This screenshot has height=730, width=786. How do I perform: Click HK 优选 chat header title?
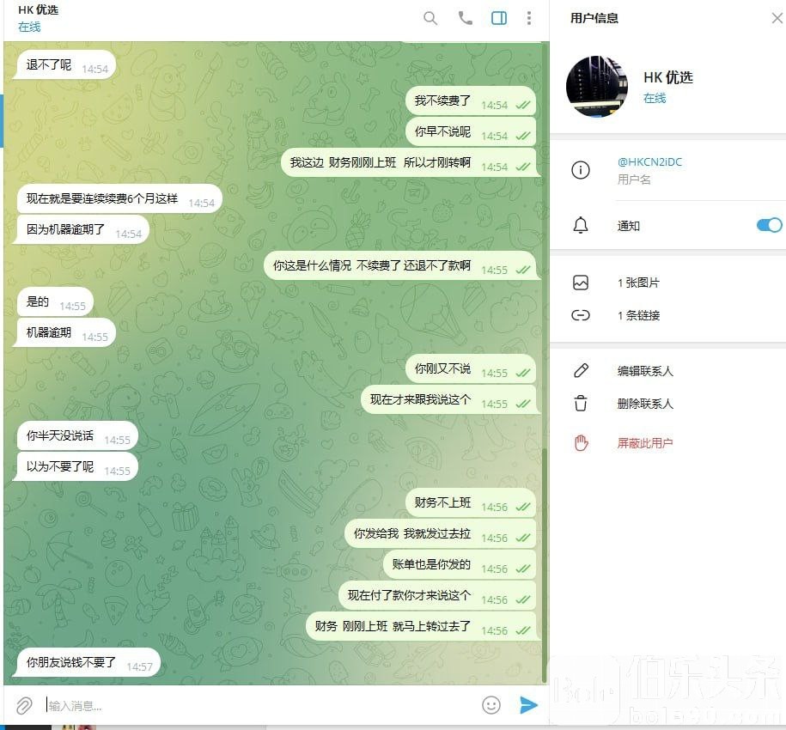coord(38,10)
